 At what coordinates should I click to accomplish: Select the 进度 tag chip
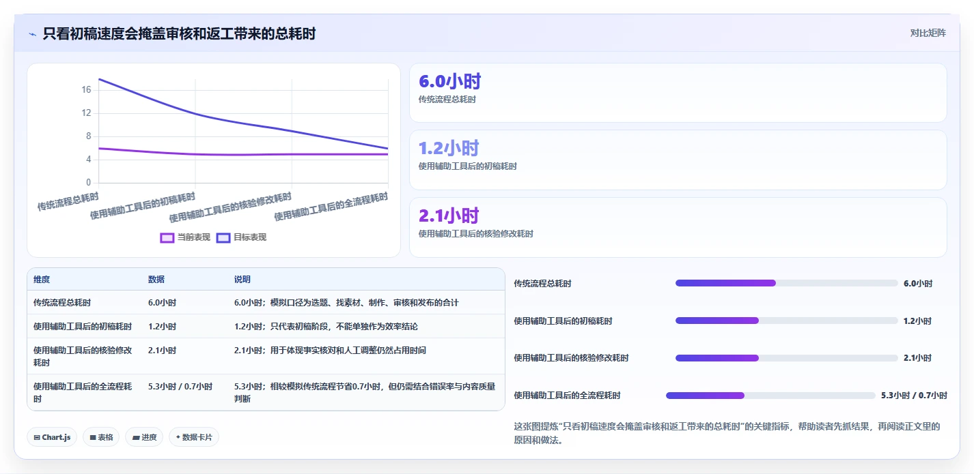144,437
